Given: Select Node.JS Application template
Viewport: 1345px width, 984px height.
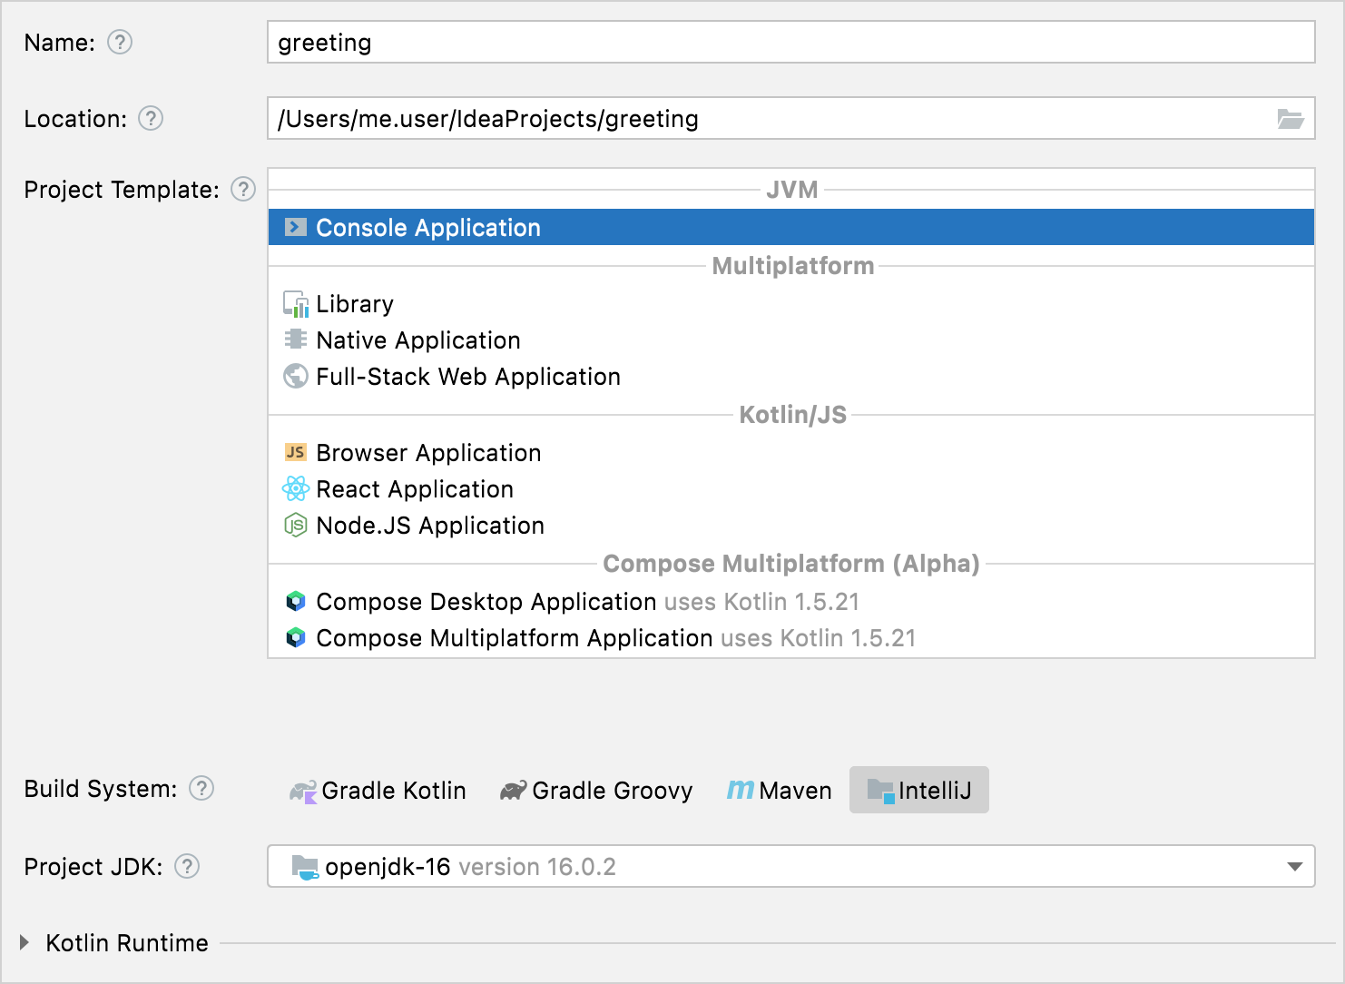Looking at the screenshot, I should 791,525.
